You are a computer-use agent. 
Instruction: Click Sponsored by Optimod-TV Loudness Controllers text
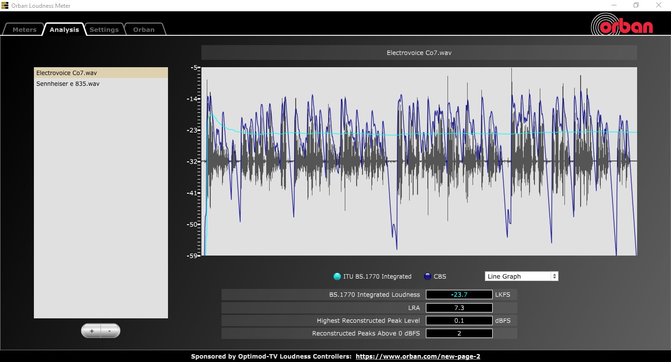271,357
